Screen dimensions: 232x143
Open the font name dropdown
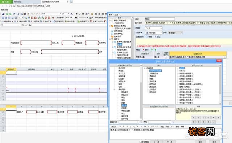tap(61, 14)
